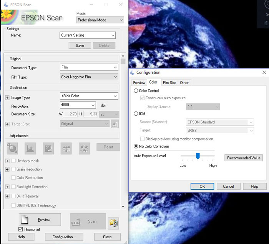Open the Histogram Adjustment icon
The image size is (269, 244).
30,148
